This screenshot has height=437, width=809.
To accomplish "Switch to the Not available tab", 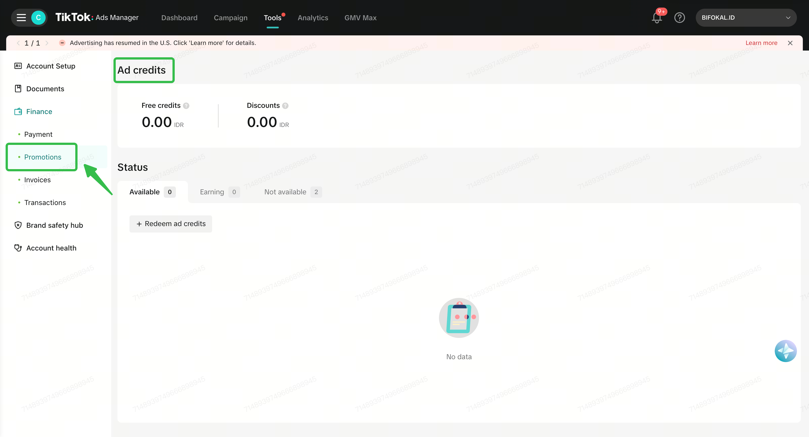I will pyautogui.click(x=293, y=192).
